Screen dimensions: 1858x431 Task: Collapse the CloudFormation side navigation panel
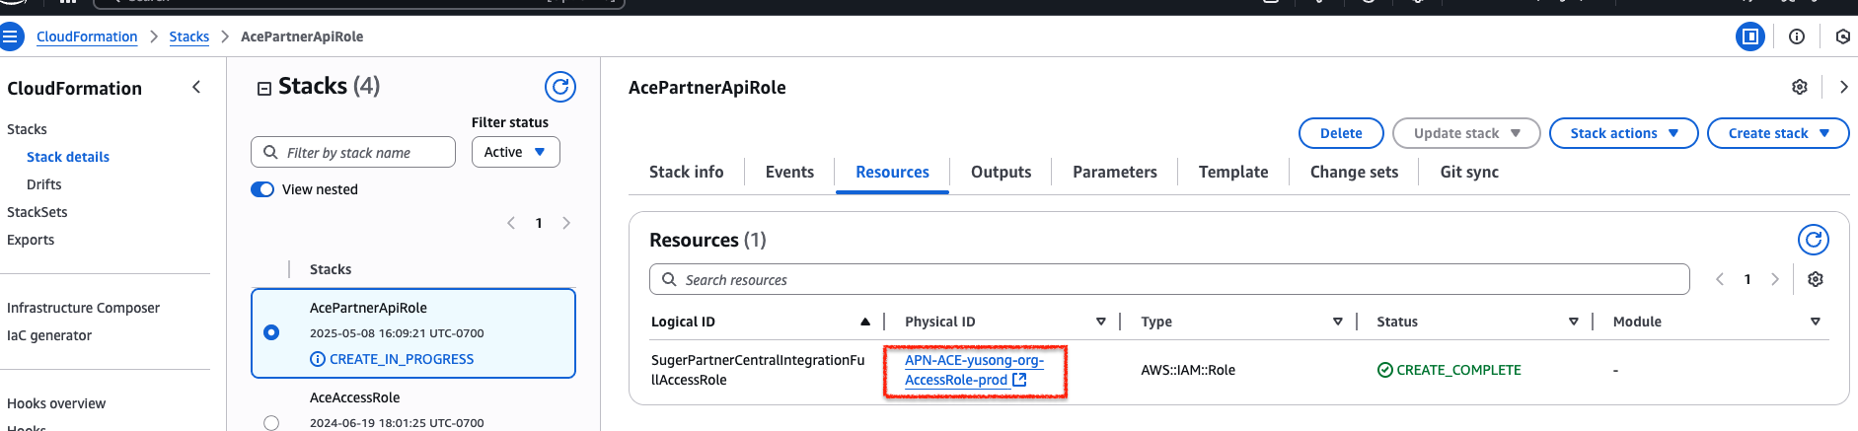196,88
